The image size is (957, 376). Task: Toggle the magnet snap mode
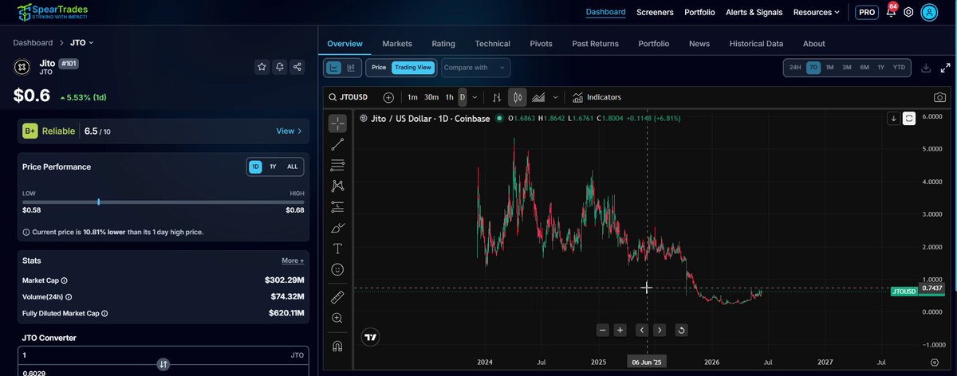(x=337, y=346)
